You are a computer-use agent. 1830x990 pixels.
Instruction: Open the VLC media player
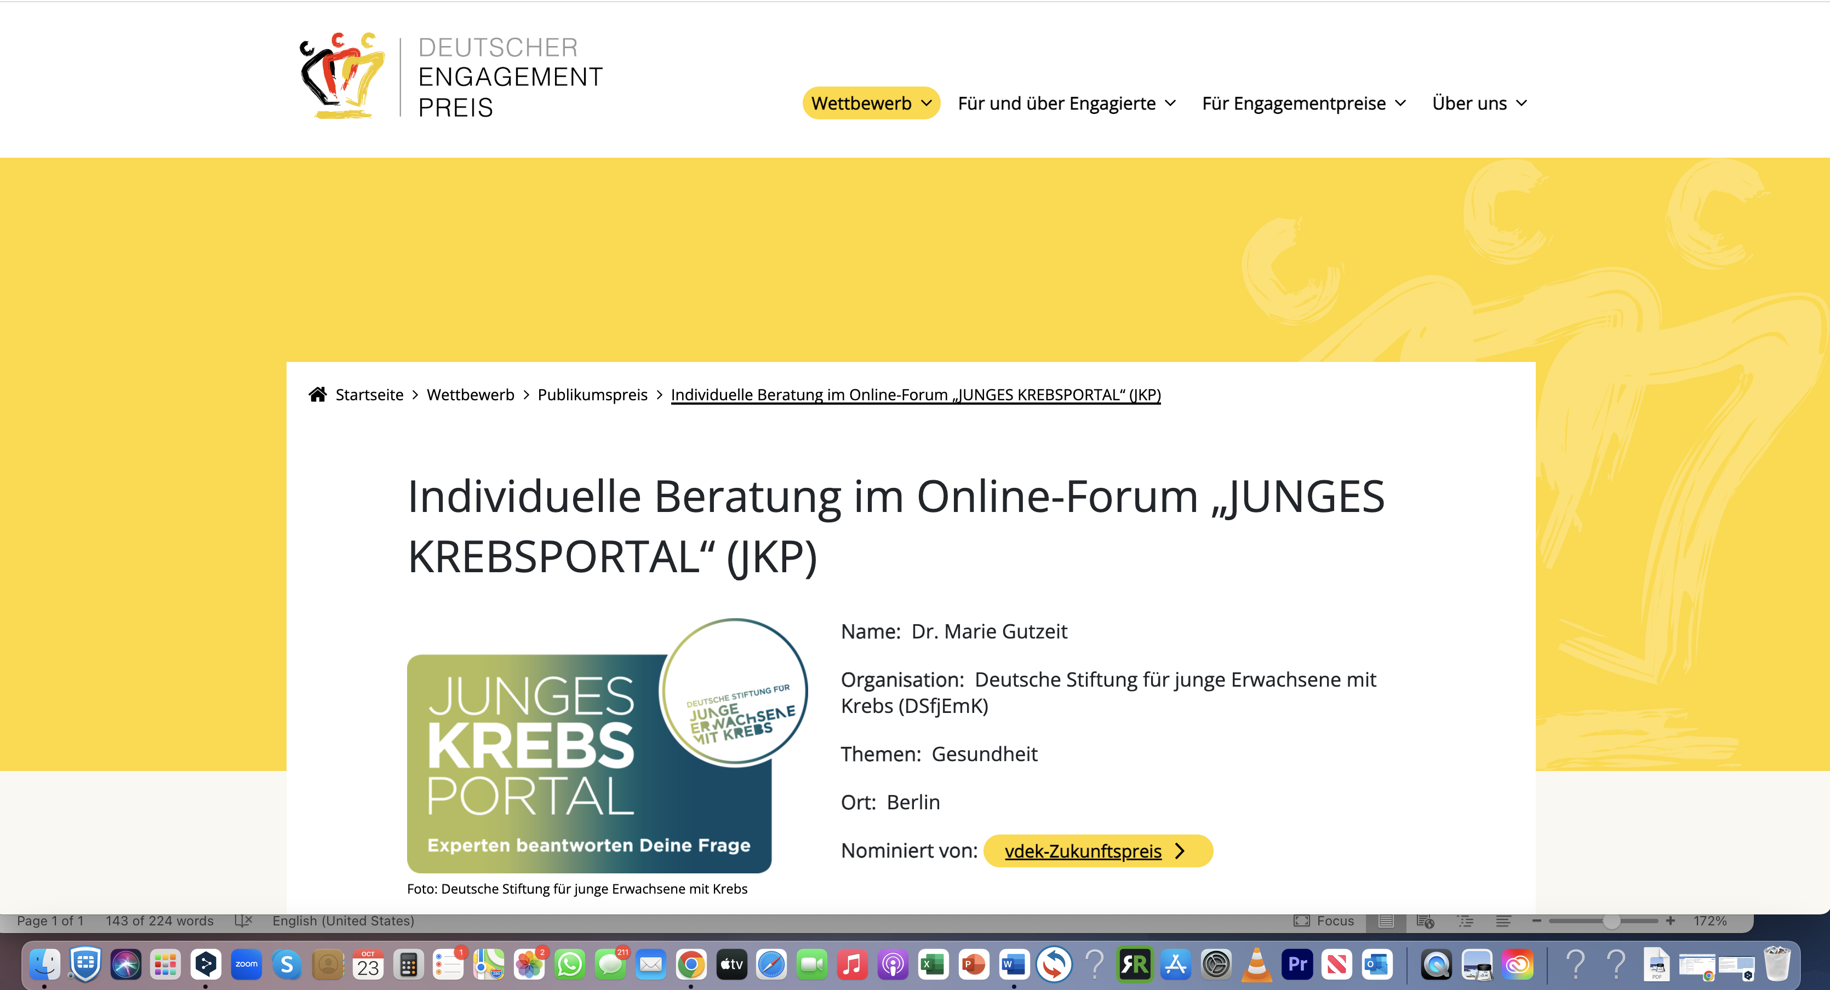[1257, 964]
